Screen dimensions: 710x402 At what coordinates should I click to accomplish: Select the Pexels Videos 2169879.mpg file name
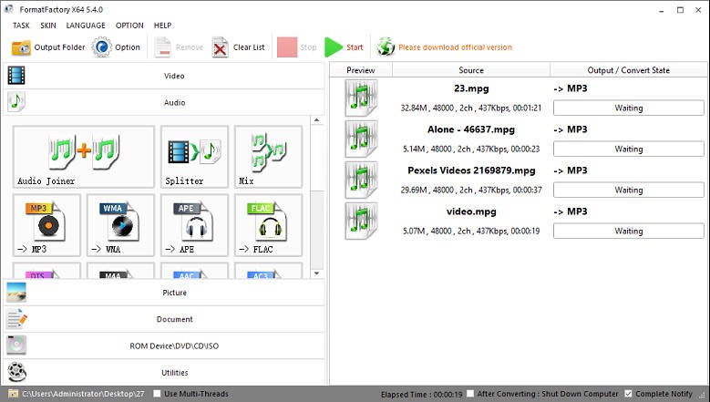pyautogui.click(x=471, y=170)
